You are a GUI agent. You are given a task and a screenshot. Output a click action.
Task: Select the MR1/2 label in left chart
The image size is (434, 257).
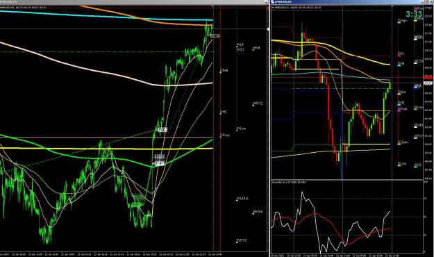click(x=258, y=103)
